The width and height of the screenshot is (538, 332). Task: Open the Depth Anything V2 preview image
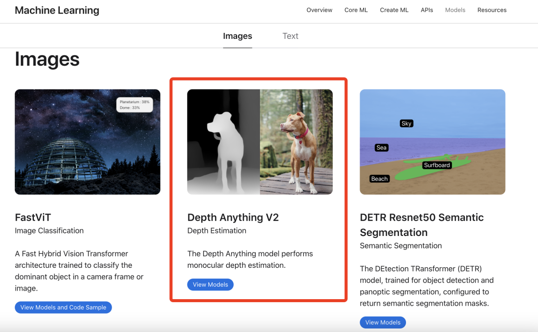tap(260, 141)
